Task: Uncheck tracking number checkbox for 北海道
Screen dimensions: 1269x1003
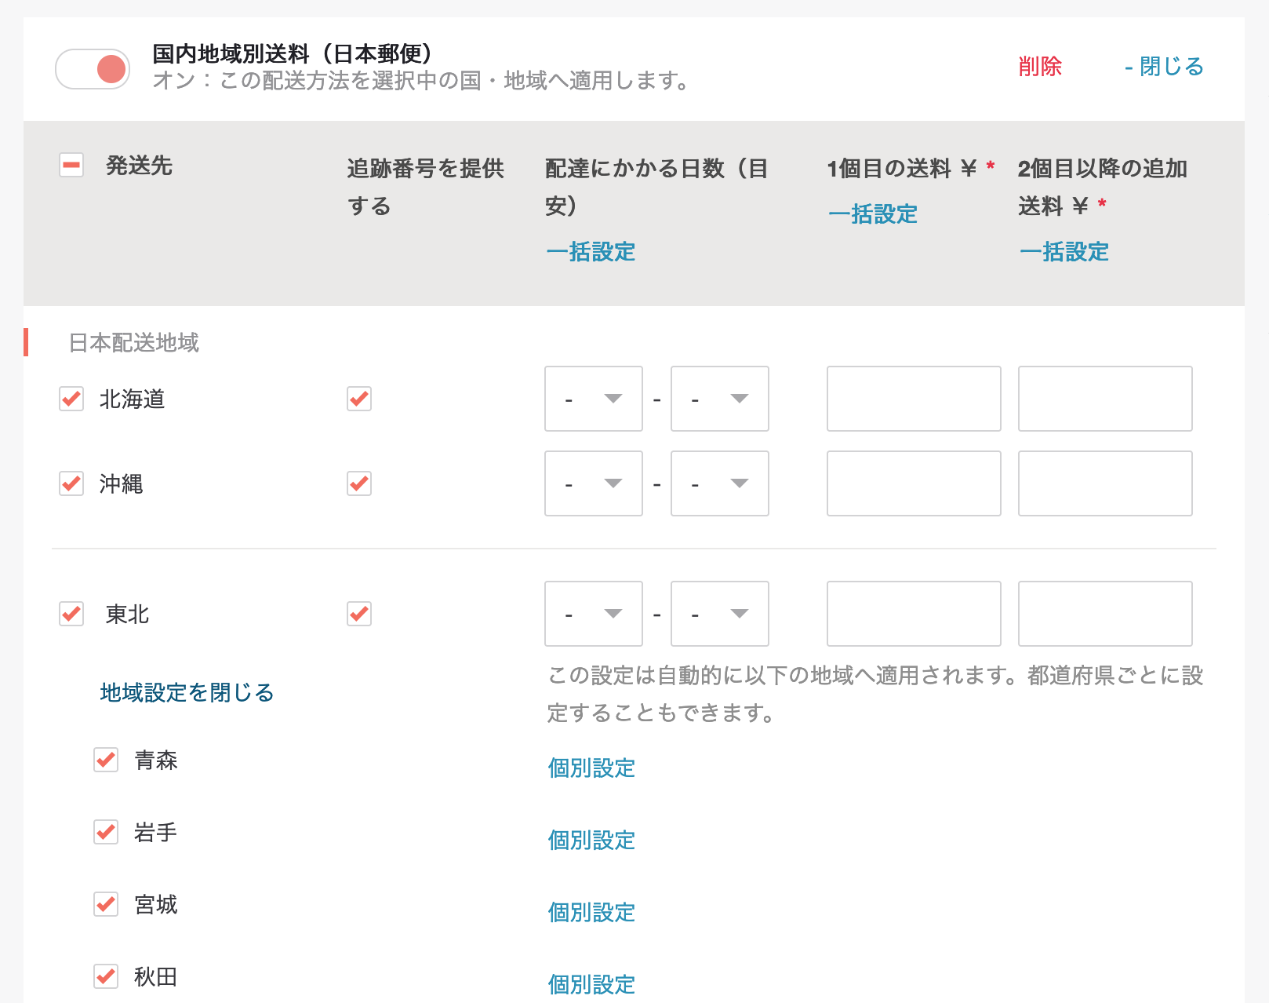Action: point(359,399)
